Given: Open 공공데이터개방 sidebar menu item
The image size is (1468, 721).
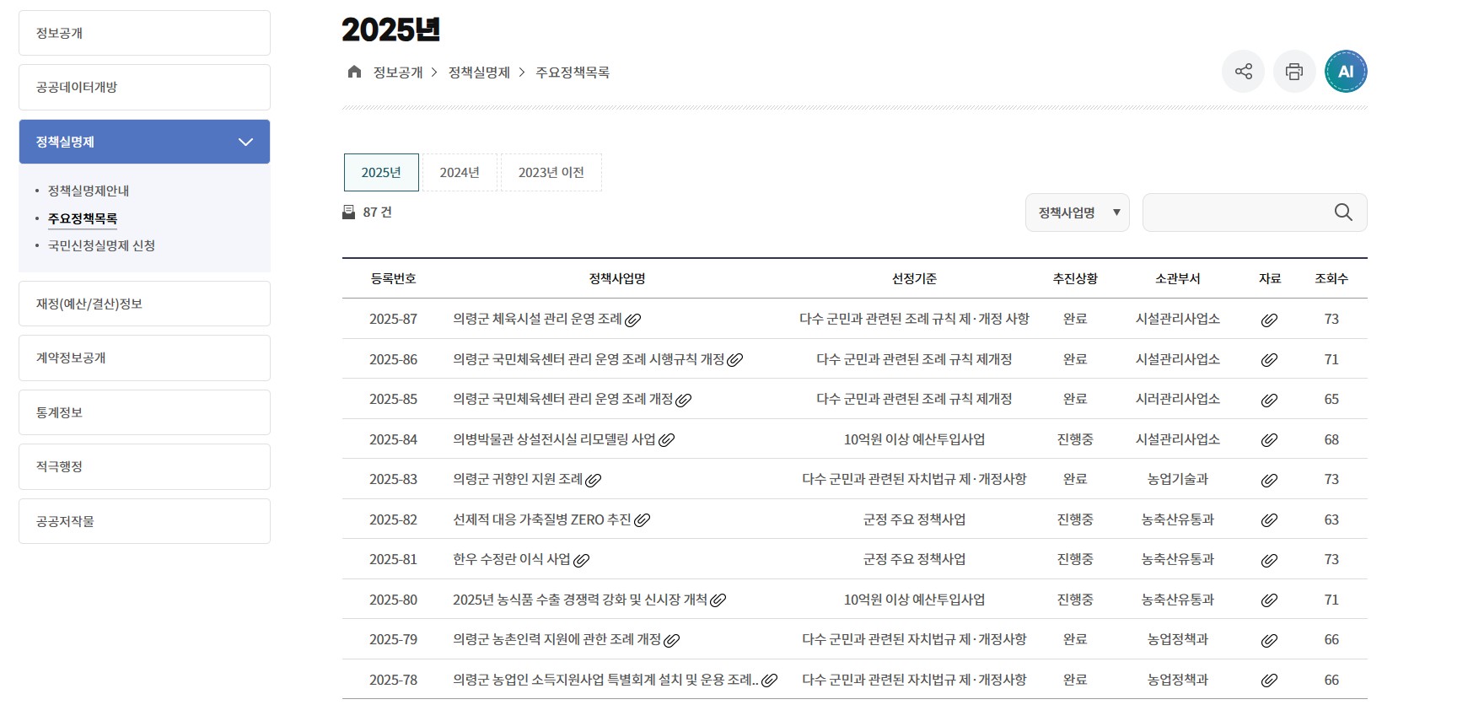Looking at the screenshot, I should click(144, 87).
